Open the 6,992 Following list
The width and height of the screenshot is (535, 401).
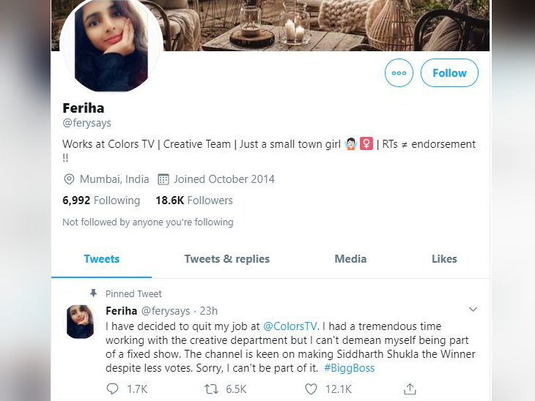click(x=101, y=200)
